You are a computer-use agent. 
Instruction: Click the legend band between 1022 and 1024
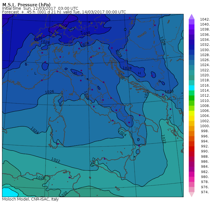click(192, 67)
